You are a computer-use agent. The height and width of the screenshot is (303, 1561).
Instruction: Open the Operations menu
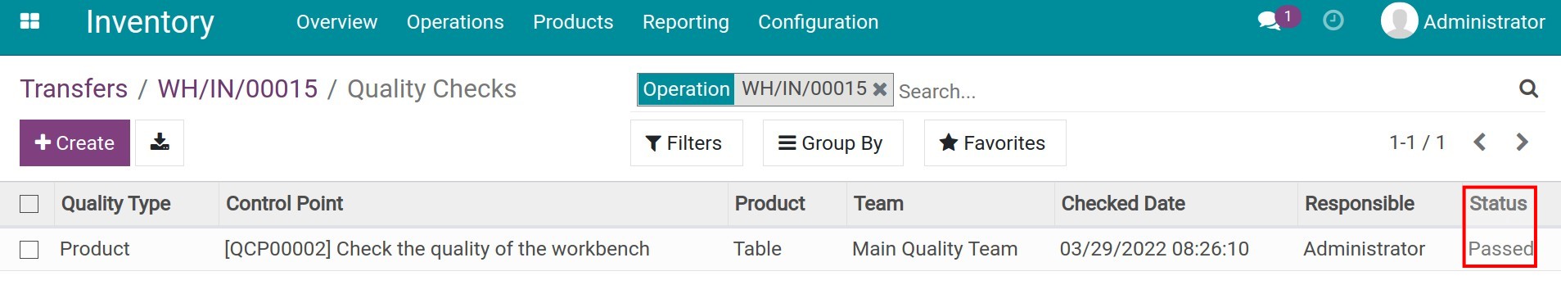[455, 22]
